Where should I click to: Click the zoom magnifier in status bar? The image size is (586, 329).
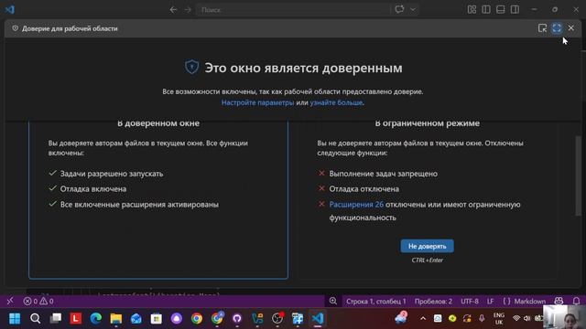tap(332, 301)
